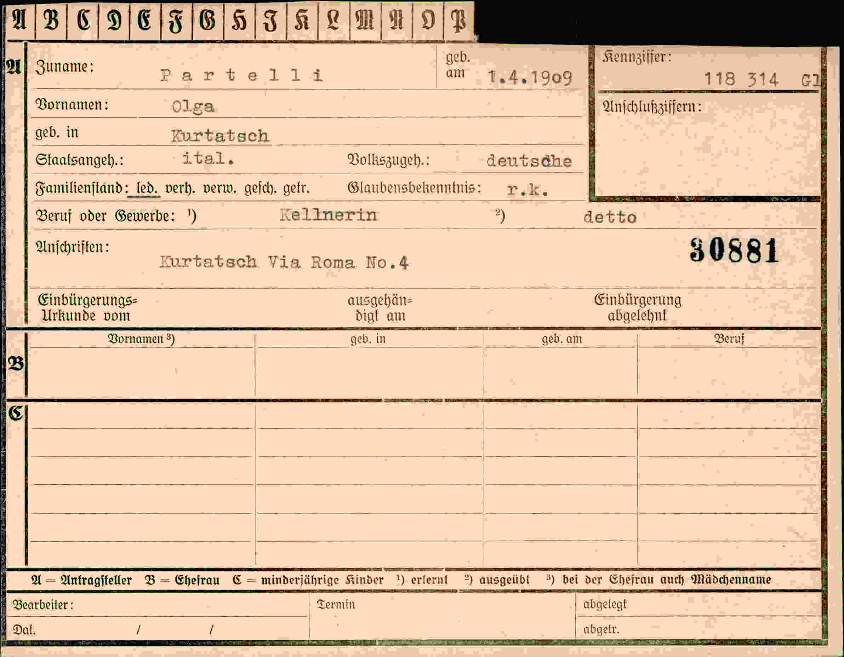Select the index tab letter A
Image resolution: width=844 pixels, height=657 pixels.
[19, 20]
